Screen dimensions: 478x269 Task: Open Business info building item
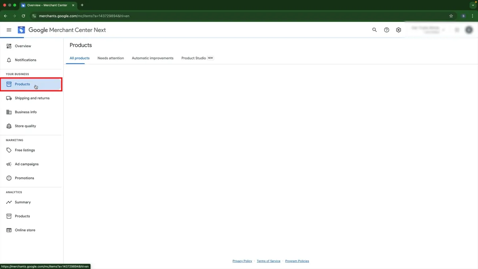pos(31,112)
